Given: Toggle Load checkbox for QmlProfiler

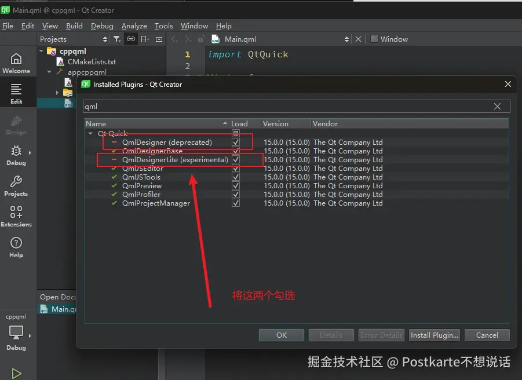Looking at the screenshot, I should click(x=236, y=194).
